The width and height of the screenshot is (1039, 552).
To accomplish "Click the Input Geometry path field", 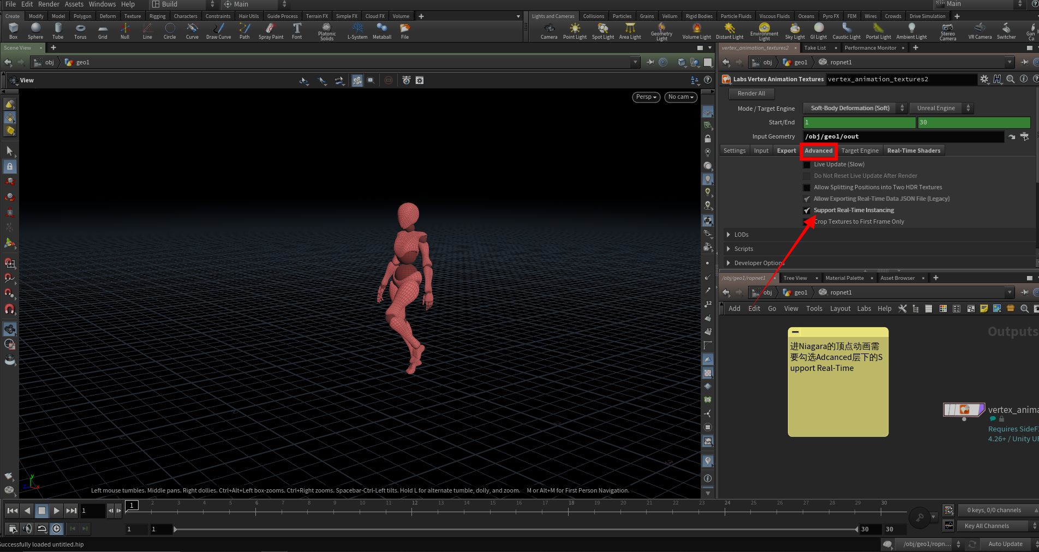I will click(903, 136).
